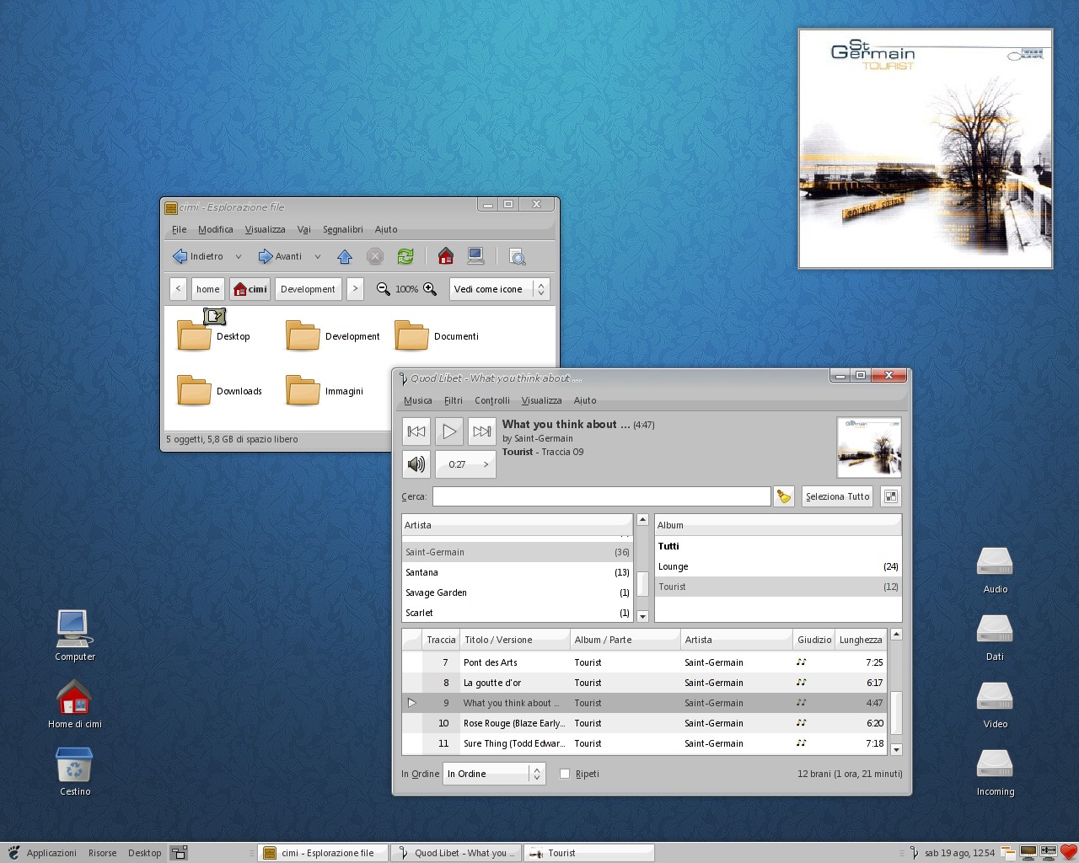Sort songs by Traccia column header
This screenshot has width=1079, height=863.
point(441,640)
